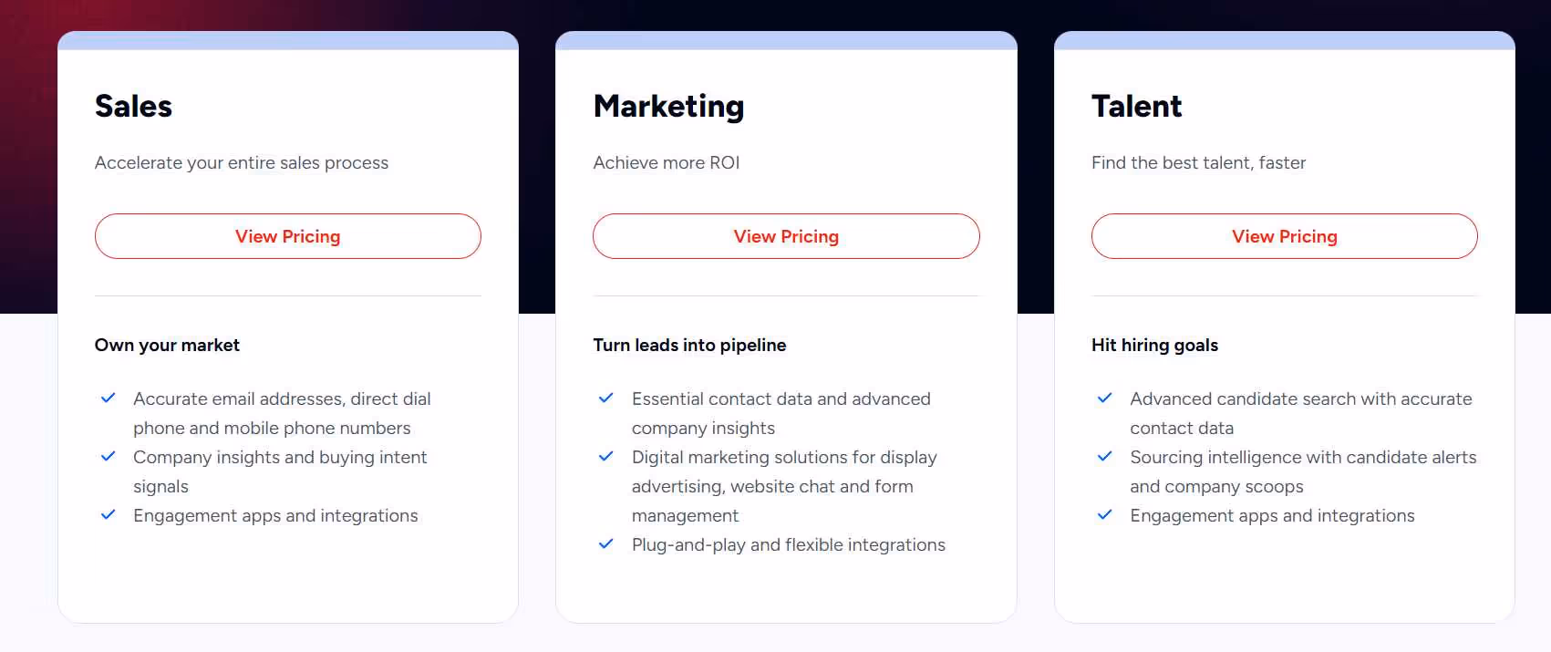
Task: Click checkmark next to "Essential contact data" item
Action: (x=606, y=398)
